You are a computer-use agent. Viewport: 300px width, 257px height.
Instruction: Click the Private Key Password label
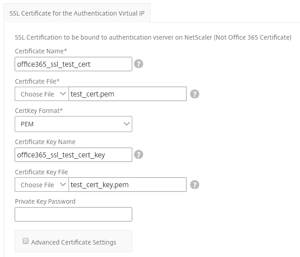pyautogui.click(x=45, y=201)
